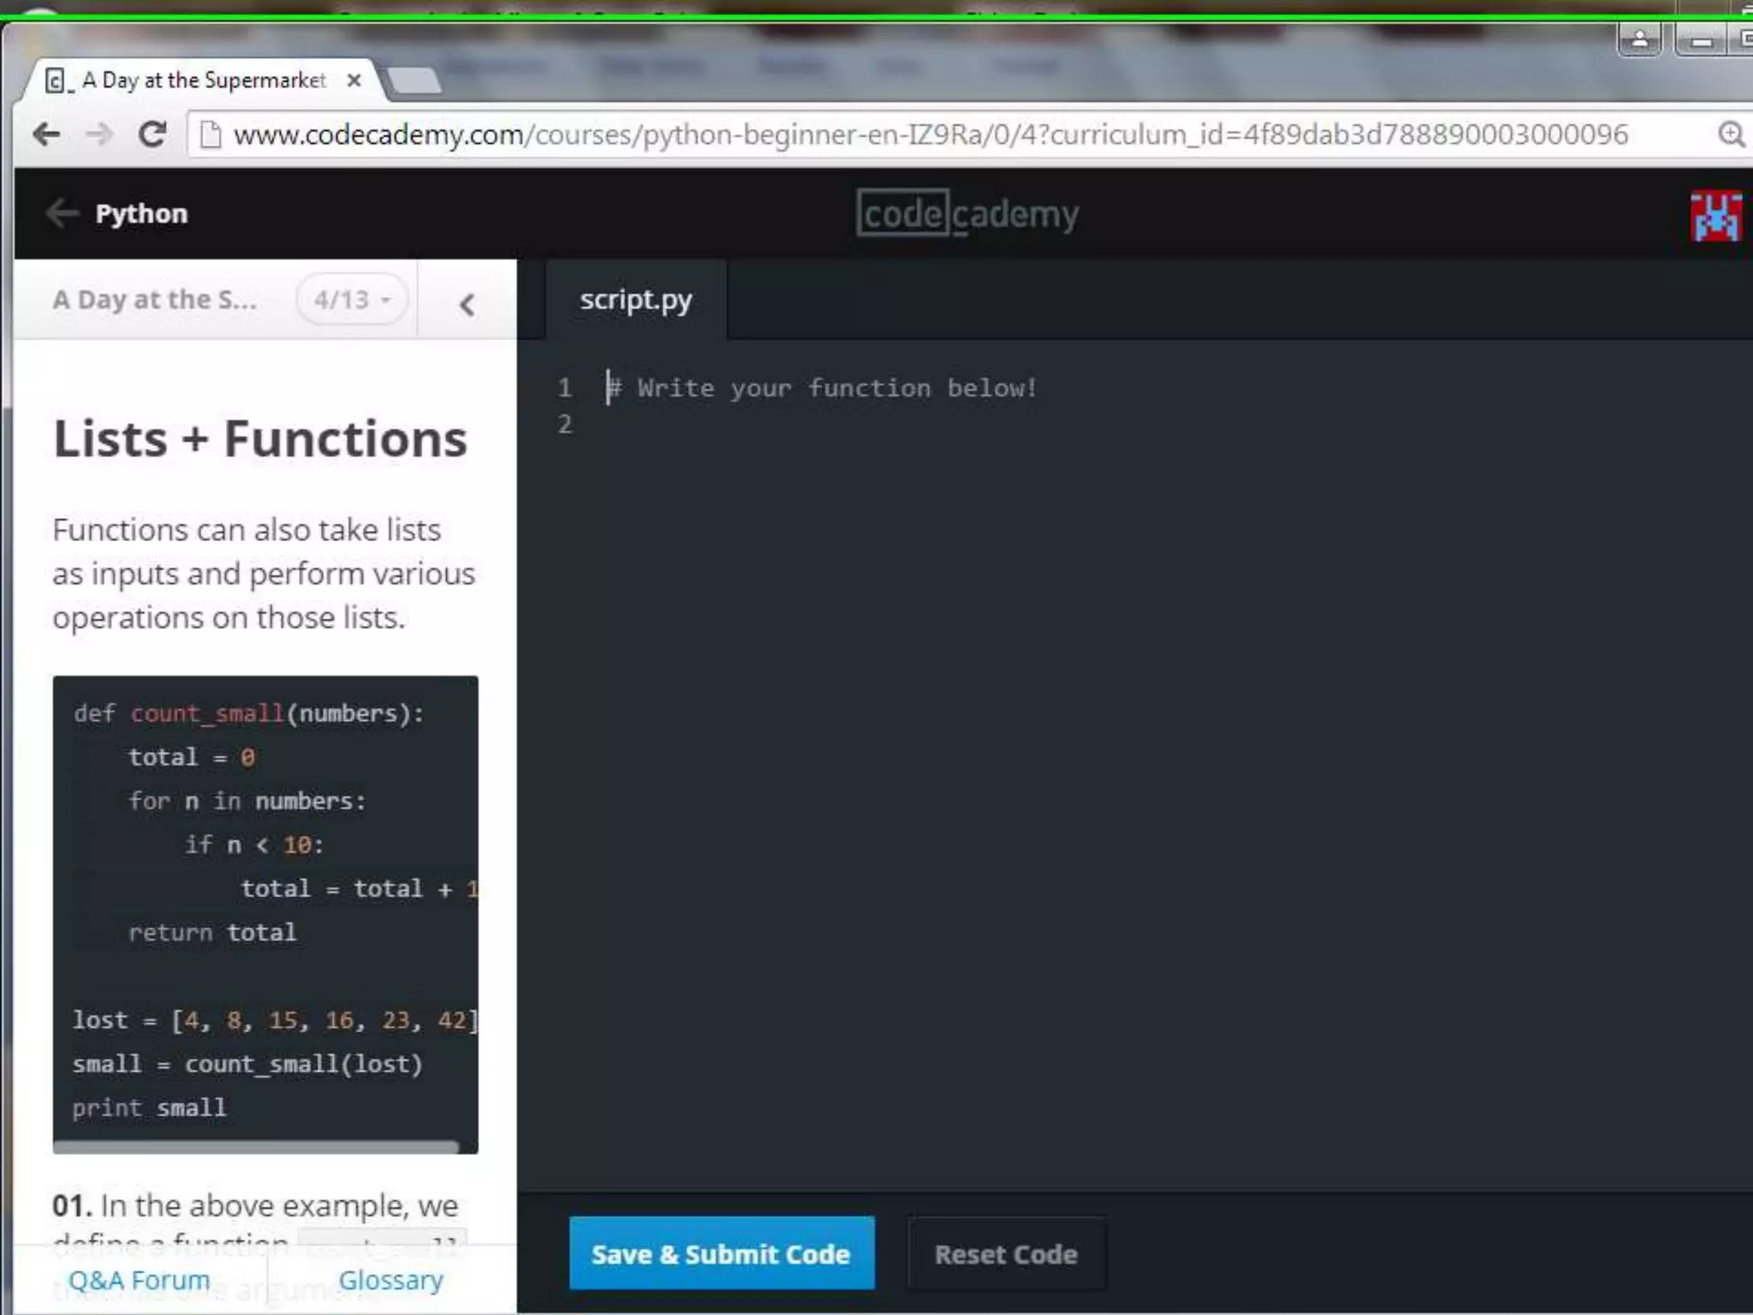This screenshot has width=1753, height=1315.
Task: Select the script.py tab
Action: [x=636, y=300]
